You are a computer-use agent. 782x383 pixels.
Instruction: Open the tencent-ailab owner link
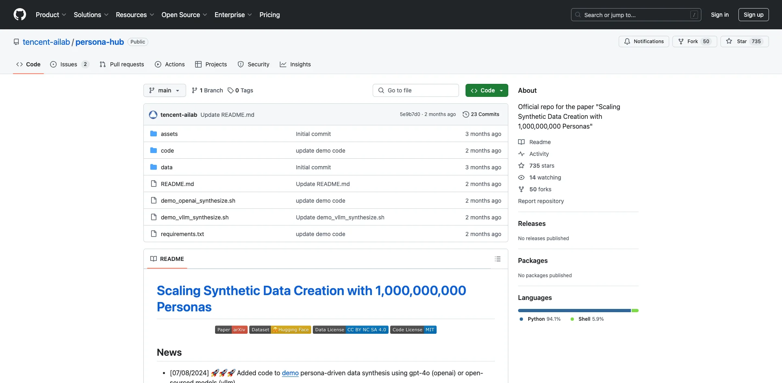pos(46,42)
